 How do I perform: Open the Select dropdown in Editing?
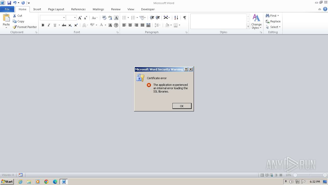273,27
